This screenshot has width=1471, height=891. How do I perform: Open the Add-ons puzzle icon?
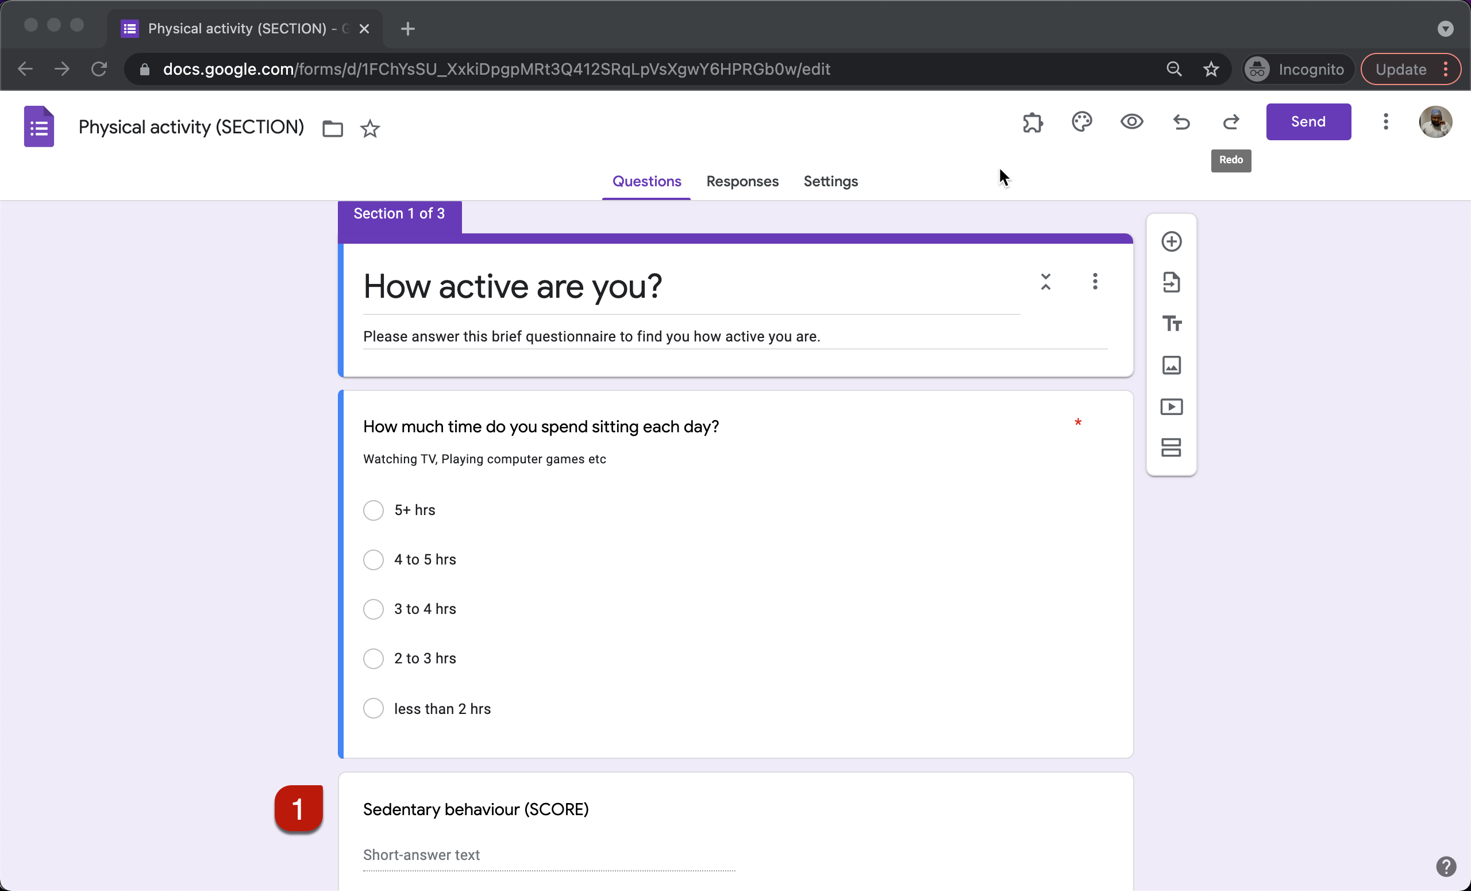pos(1032,122)
